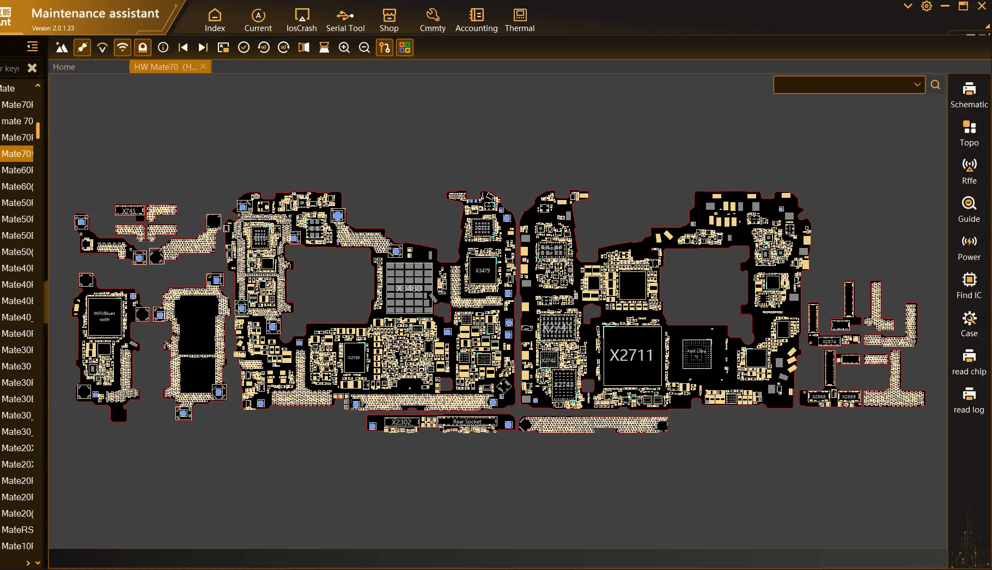
Task: Select 'Mate30' in model list
Action: (17, 366)
